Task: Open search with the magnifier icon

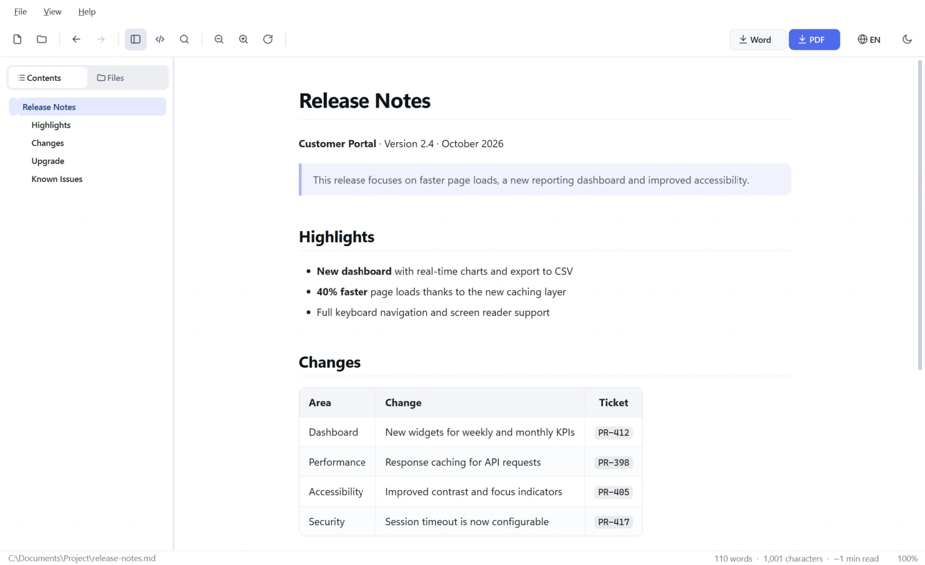Action: point(184,39)
